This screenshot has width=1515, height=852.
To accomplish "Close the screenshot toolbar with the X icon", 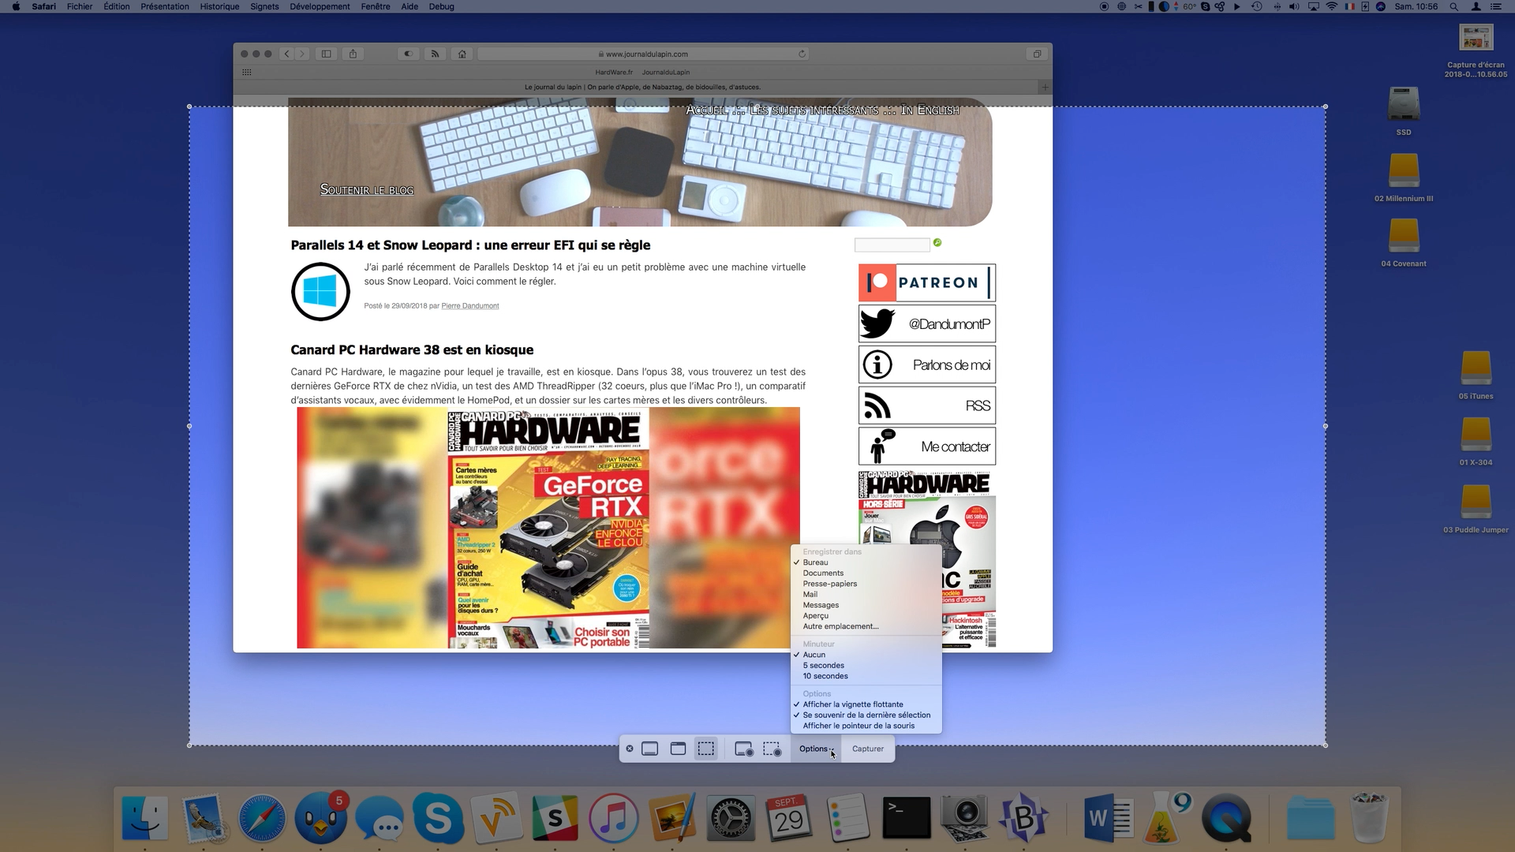I will 629,749.
